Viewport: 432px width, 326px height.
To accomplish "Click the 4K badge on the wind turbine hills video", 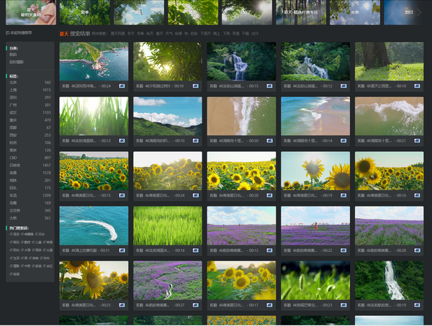I will (x=196, y=141).
